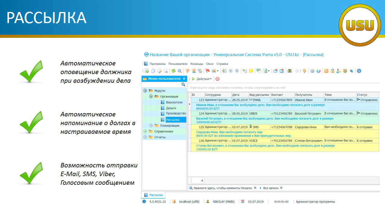Open the picture icon dropdown in toolbar

(218, 71)
